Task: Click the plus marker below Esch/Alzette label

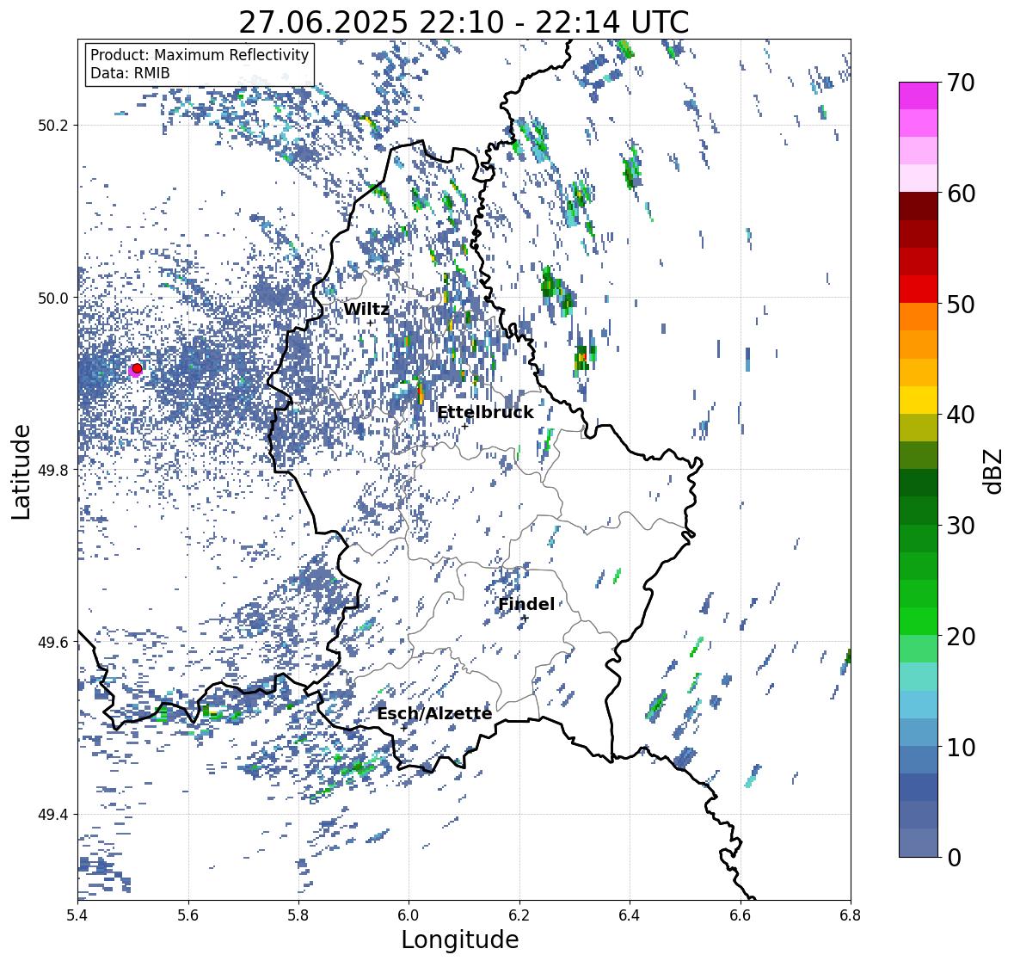Action: click(x=404, y=728)
